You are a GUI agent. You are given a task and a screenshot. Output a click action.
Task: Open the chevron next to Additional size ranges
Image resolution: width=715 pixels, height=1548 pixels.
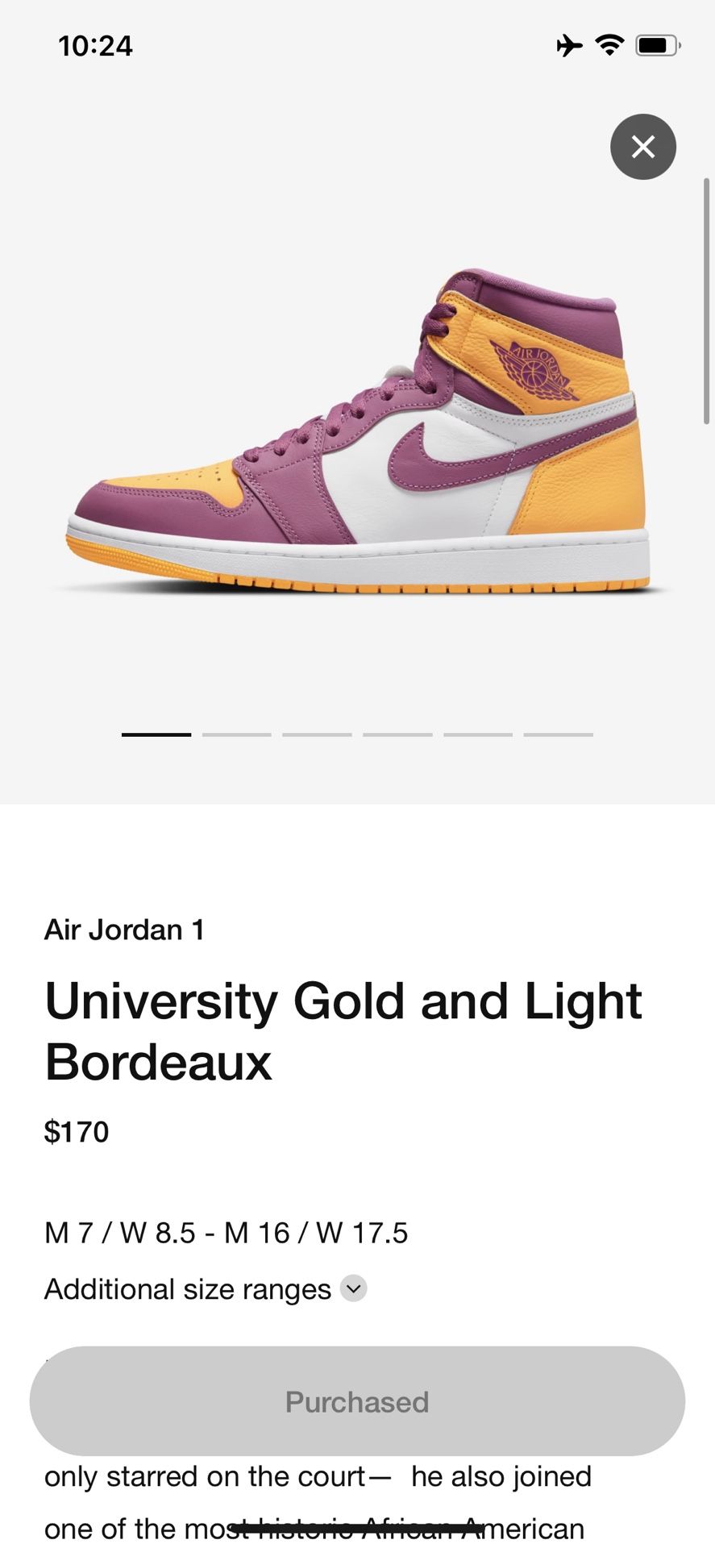click(352, 1288)
